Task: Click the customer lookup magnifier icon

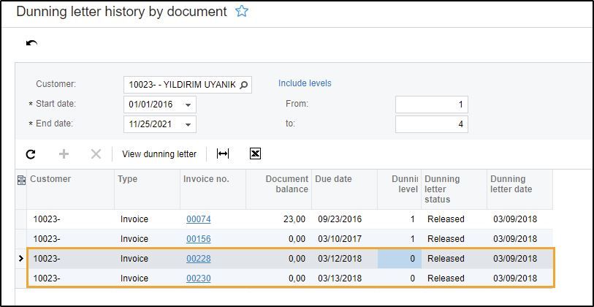Action: tap(245, 85)
